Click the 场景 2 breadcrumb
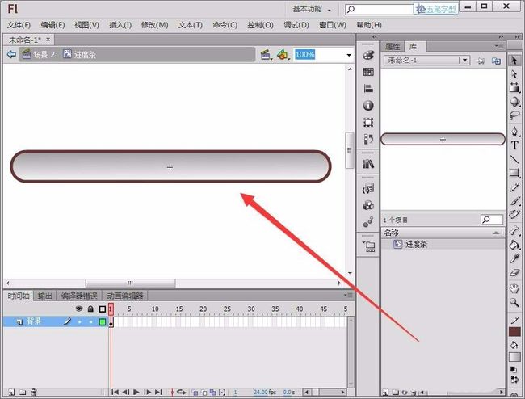Image resolution: width=525 pixels, height=399 pixels. (39, 54)
